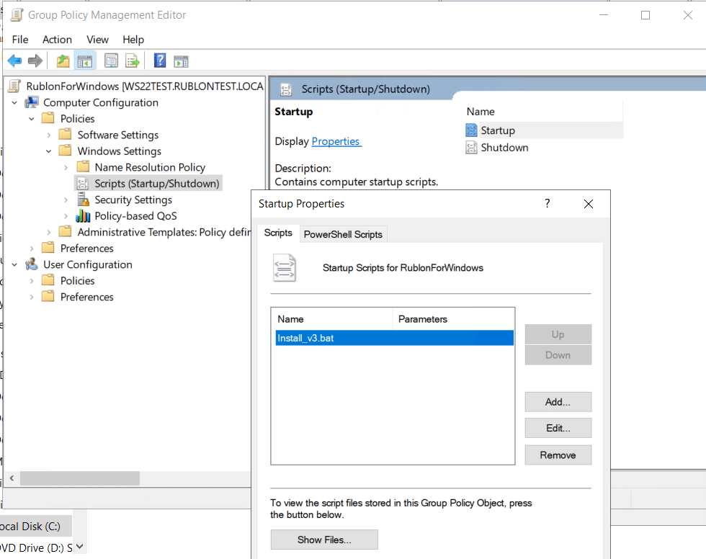Screen dimensions: 706x559
Task: Open the File menu
Action: click(x=20, y=40)
